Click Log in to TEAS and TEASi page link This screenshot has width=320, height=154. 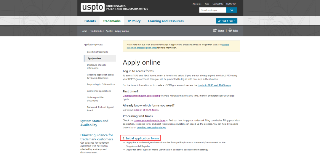[214, 85]
